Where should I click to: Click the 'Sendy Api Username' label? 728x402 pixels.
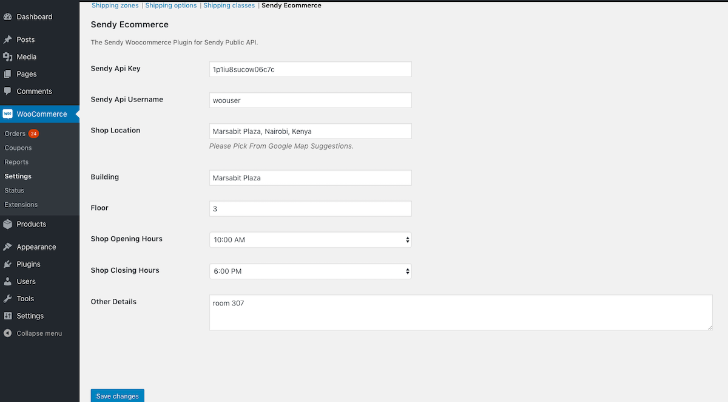(x=127, y=100)
